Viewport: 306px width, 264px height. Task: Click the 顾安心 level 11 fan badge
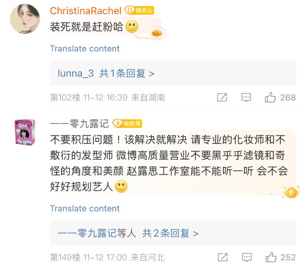139,10
